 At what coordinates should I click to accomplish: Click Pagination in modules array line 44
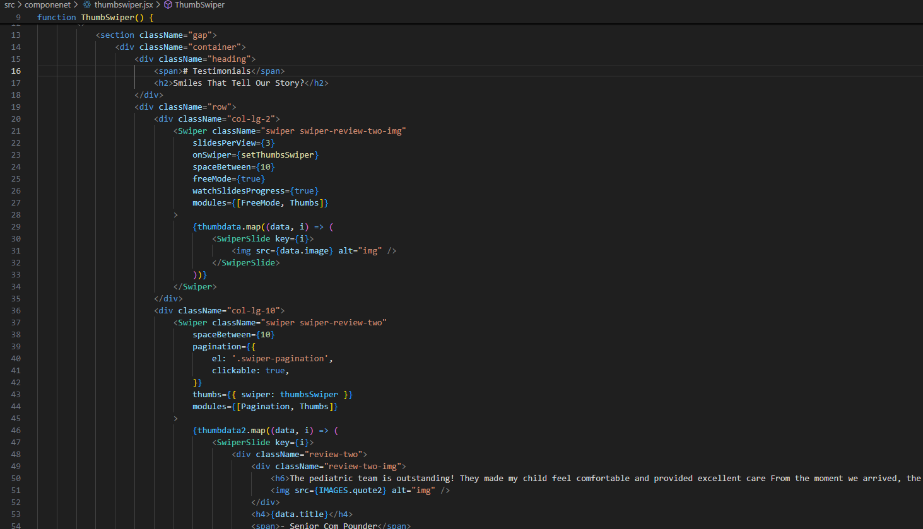coord(266,406)
